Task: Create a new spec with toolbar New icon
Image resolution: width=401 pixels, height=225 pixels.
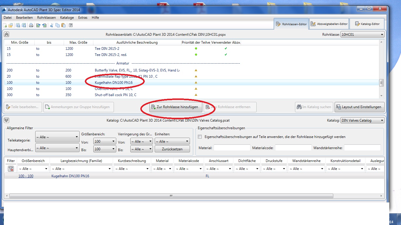Action: [5, 25]
